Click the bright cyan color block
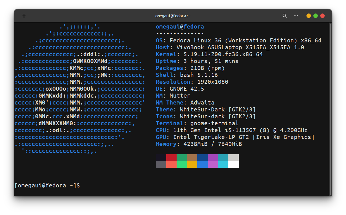 click(x=223, y=164)
